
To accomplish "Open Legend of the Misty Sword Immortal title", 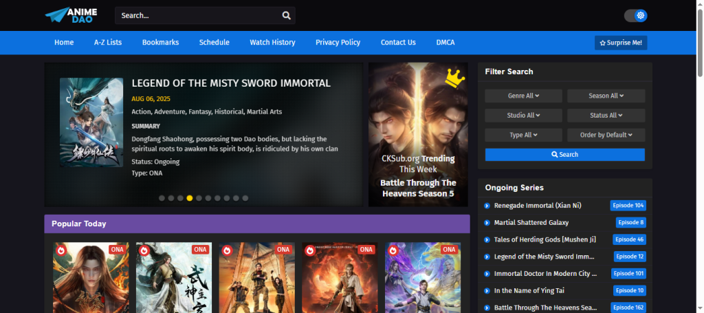I will (x=231, y=83).
